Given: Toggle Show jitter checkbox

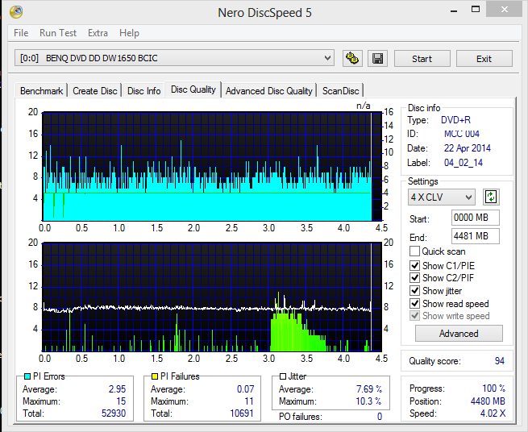Looking at the screenshot, I should 414,291.
